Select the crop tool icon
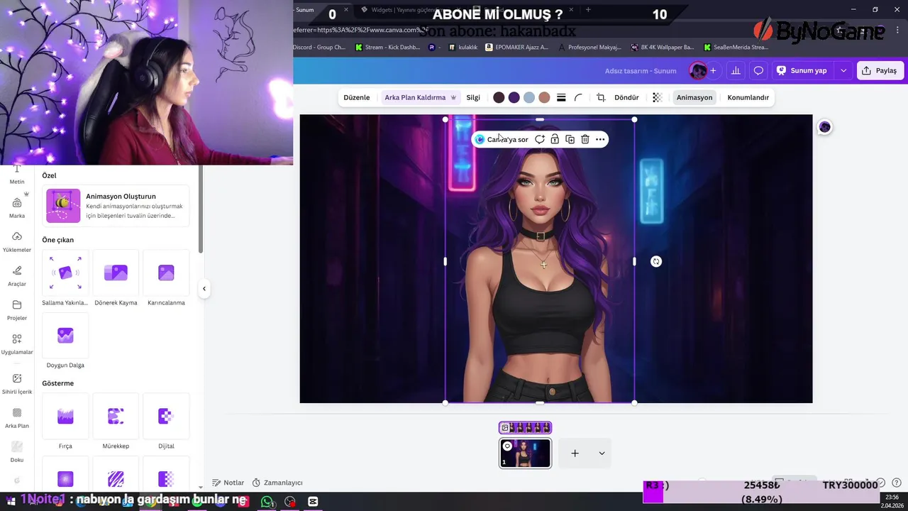This screenshot has height=511, width=908. pyautogui.click(x=601, y=97)
